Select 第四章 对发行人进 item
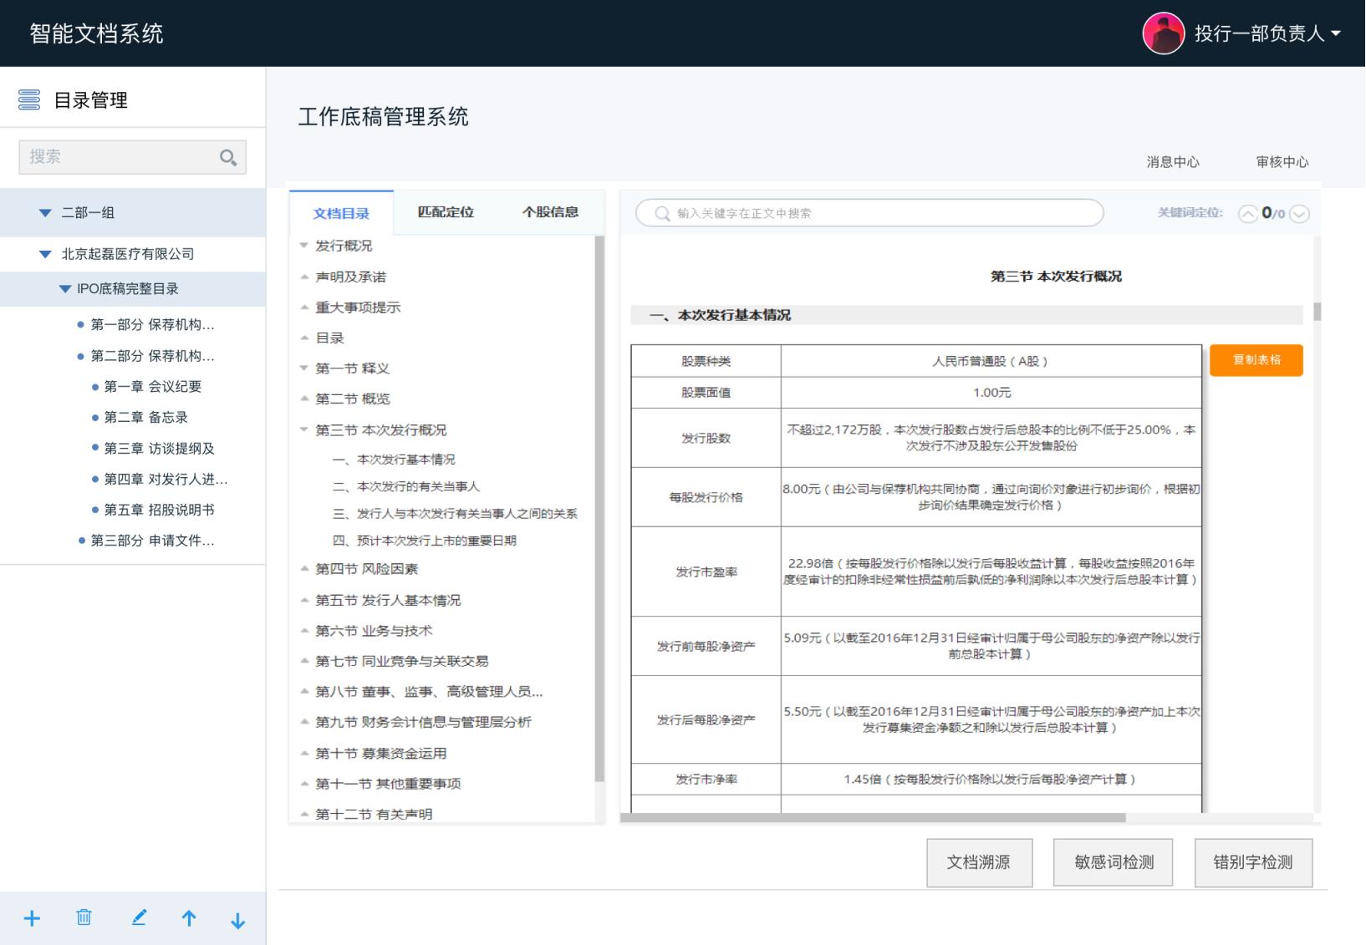This screenshot has width=1366, height=945. click(166, 480)
